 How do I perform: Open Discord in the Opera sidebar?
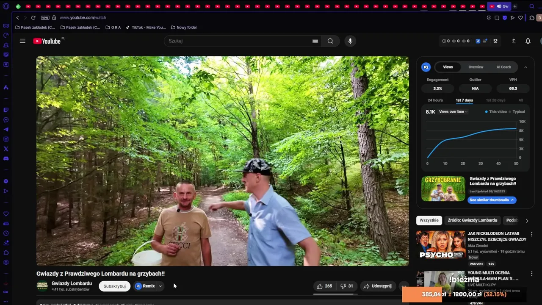click(6, 158)
